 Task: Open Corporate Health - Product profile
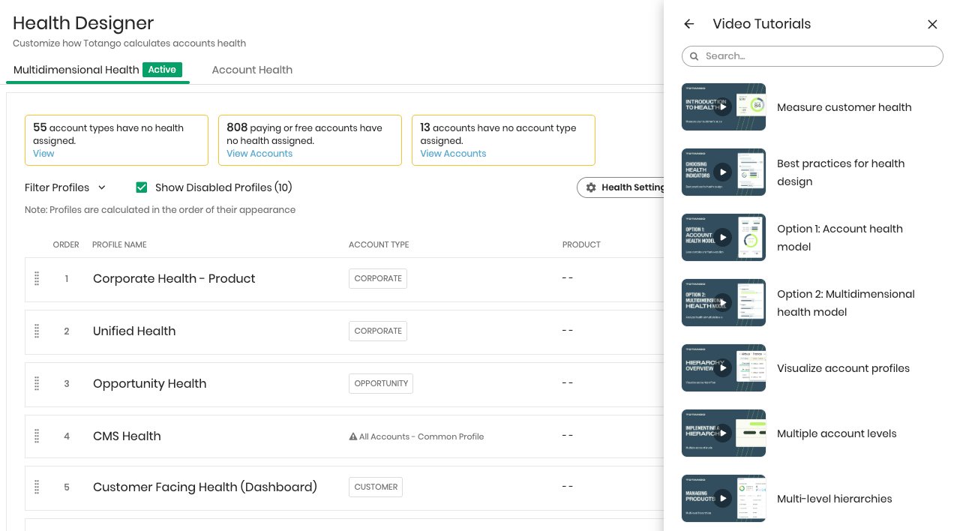pos(174,278)
